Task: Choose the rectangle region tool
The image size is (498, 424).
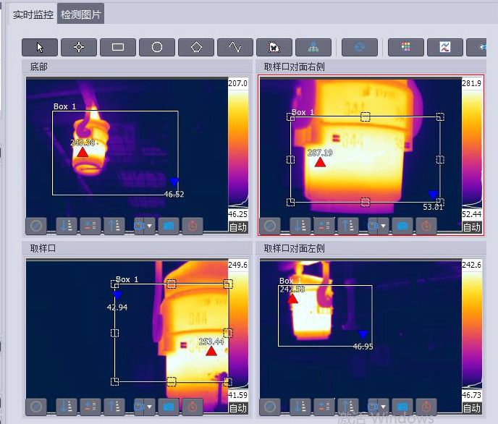Action: coord(118,47)
